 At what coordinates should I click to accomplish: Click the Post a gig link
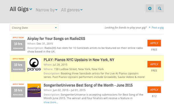pyautogui.click(x=157, y=27)
